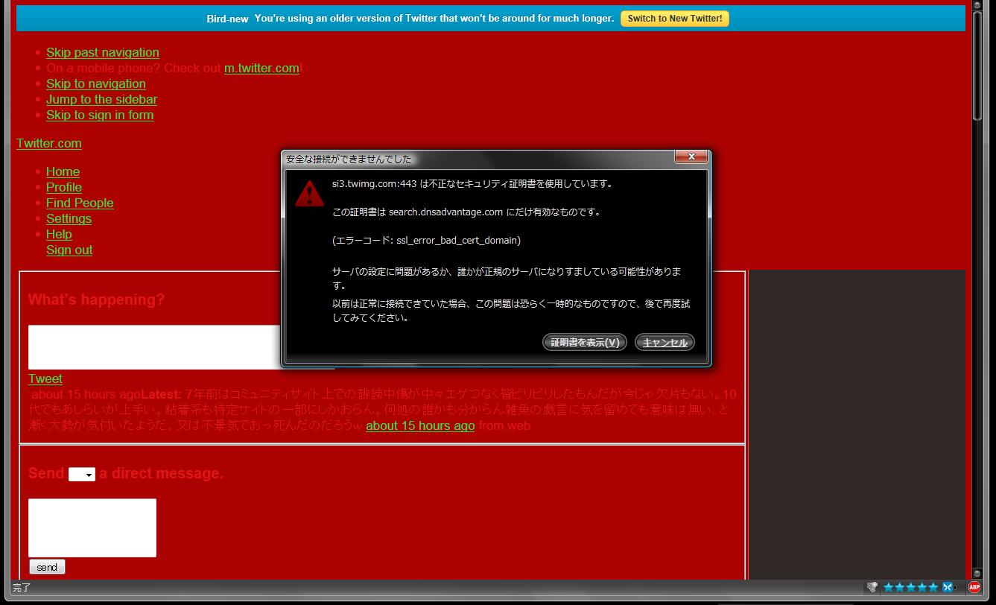Click the si3.twimg.com:443 error message text
Viewport: 996px width, 605px height.
pos(472,183)
